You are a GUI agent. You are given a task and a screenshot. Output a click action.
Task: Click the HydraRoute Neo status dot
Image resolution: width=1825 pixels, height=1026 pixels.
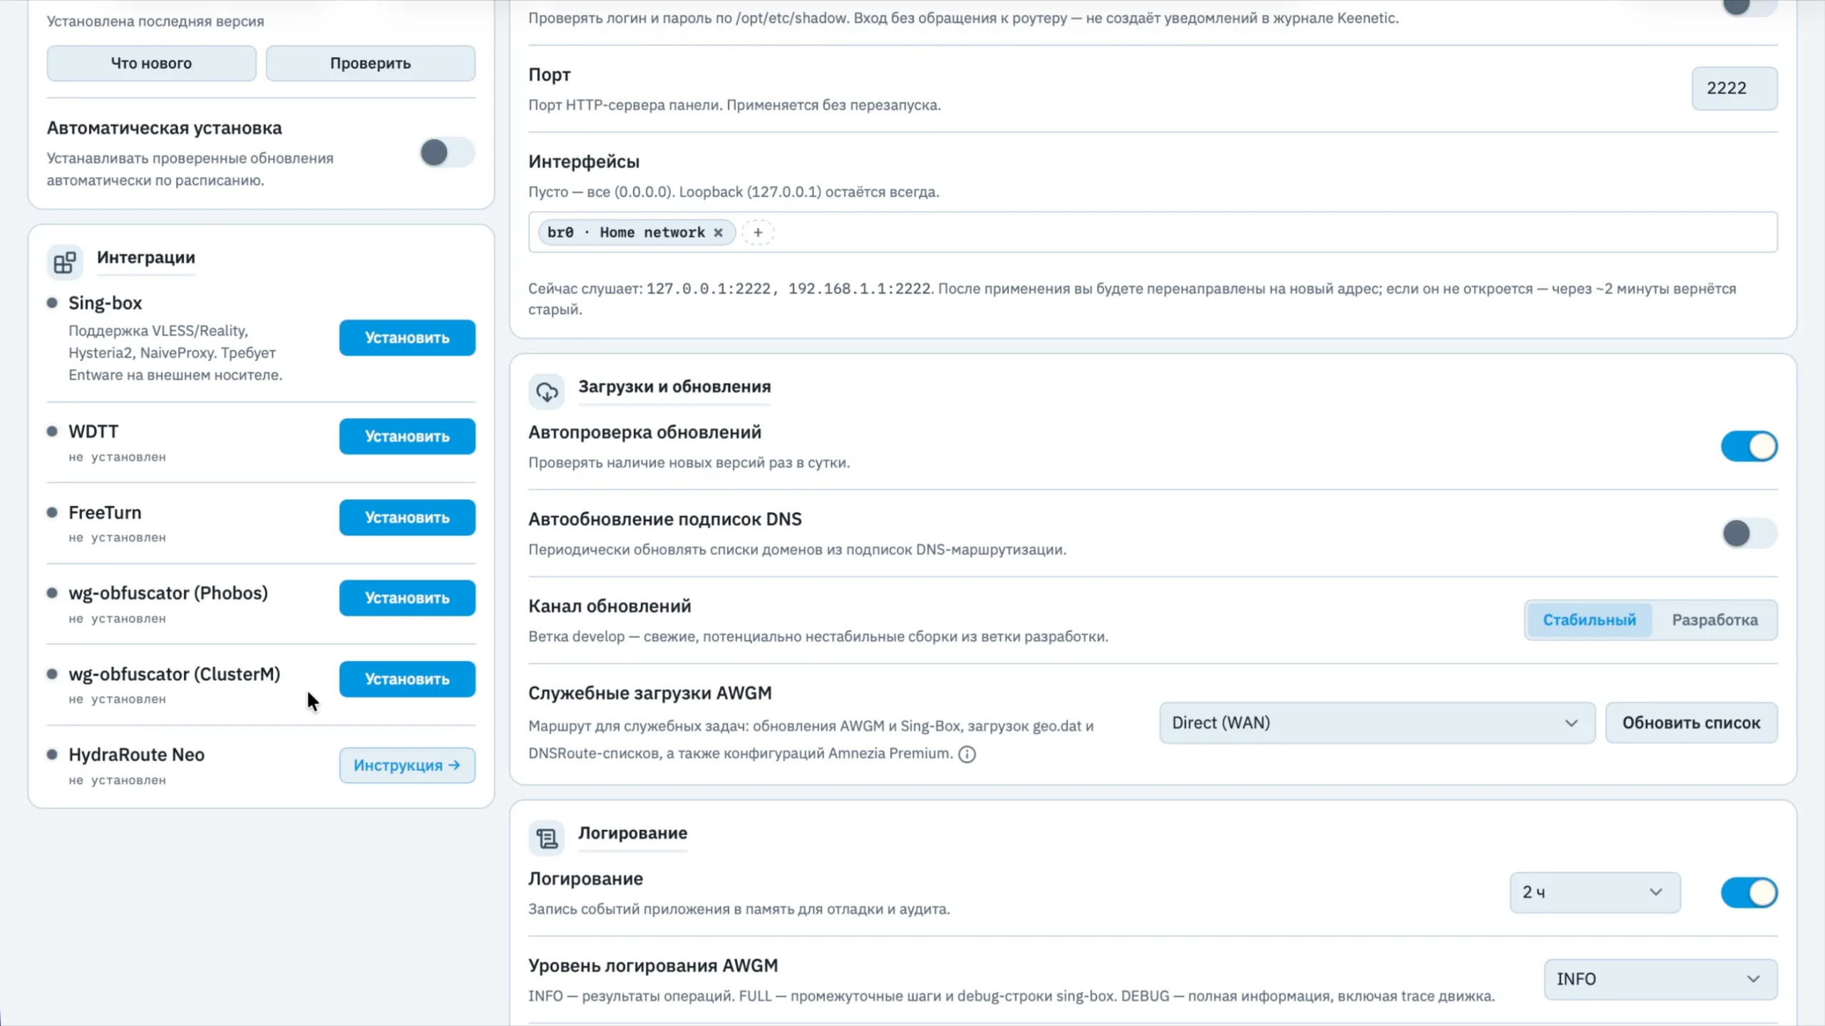pos(52,755)
